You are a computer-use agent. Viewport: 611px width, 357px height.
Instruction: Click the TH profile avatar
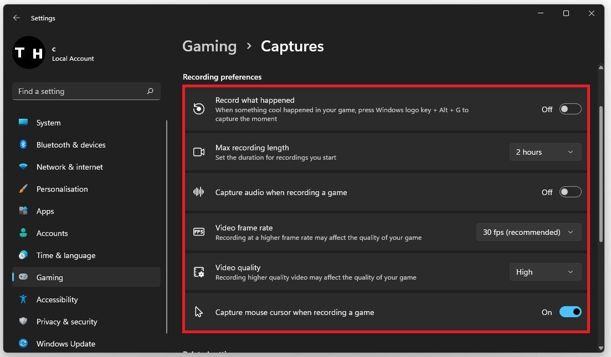click(x=29, y=53)
